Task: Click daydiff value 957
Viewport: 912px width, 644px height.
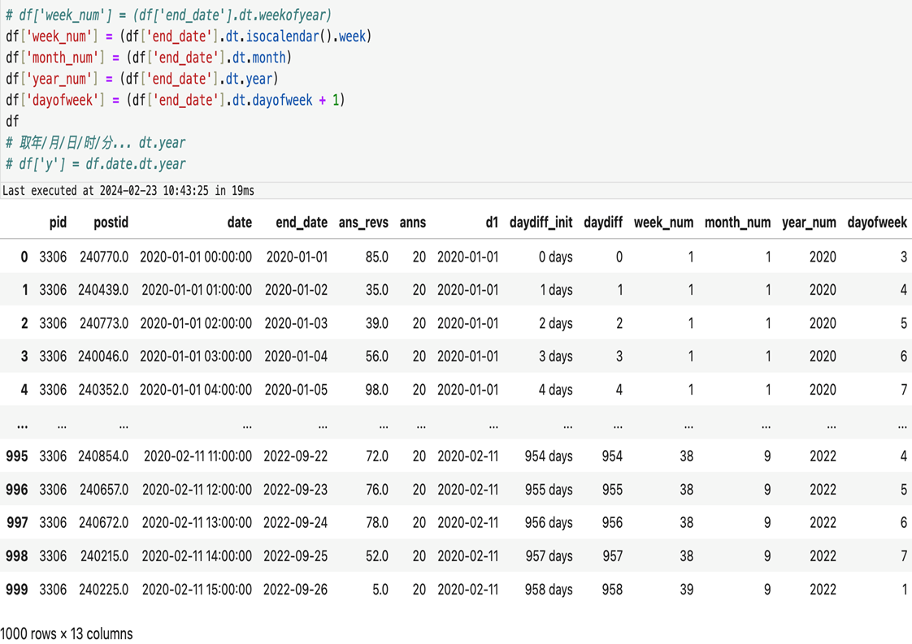Action: click(612, 556)
